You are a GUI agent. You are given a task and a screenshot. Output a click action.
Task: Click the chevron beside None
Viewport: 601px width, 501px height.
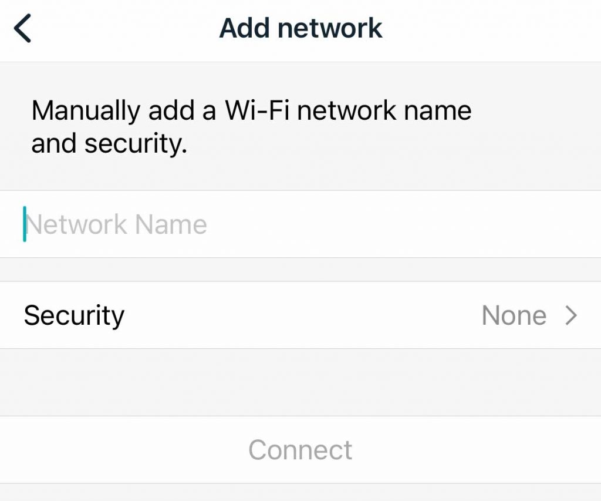(x=571, y=316)
